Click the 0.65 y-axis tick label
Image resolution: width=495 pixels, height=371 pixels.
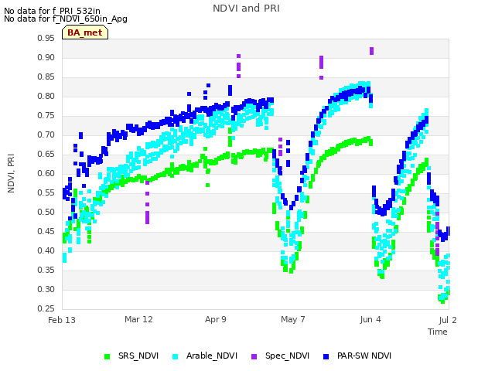click(x=46, y=155)
